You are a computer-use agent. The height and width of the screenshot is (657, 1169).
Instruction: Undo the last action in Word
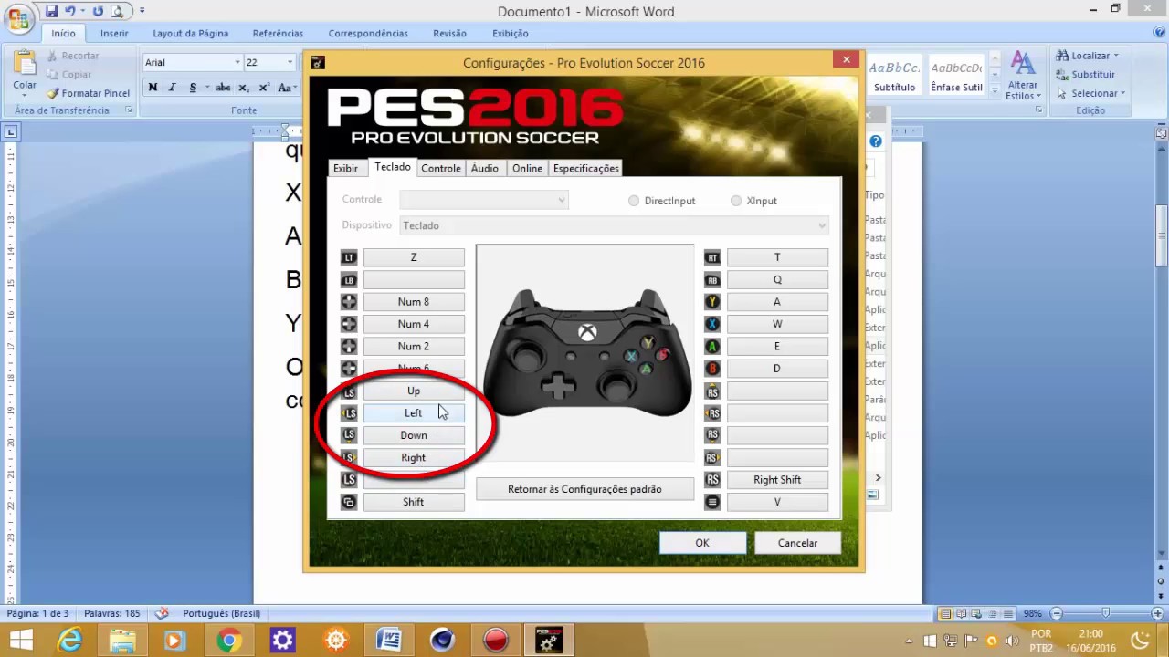tap(70, 11)
